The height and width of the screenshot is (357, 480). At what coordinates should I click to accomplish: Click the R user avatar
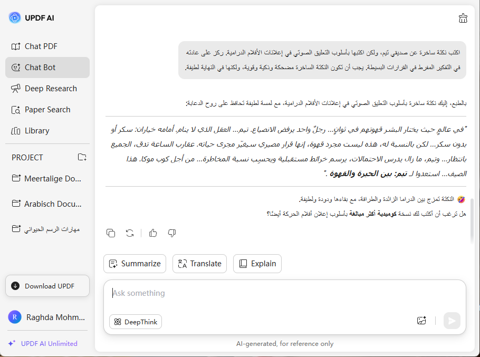[x=15, y=317]
